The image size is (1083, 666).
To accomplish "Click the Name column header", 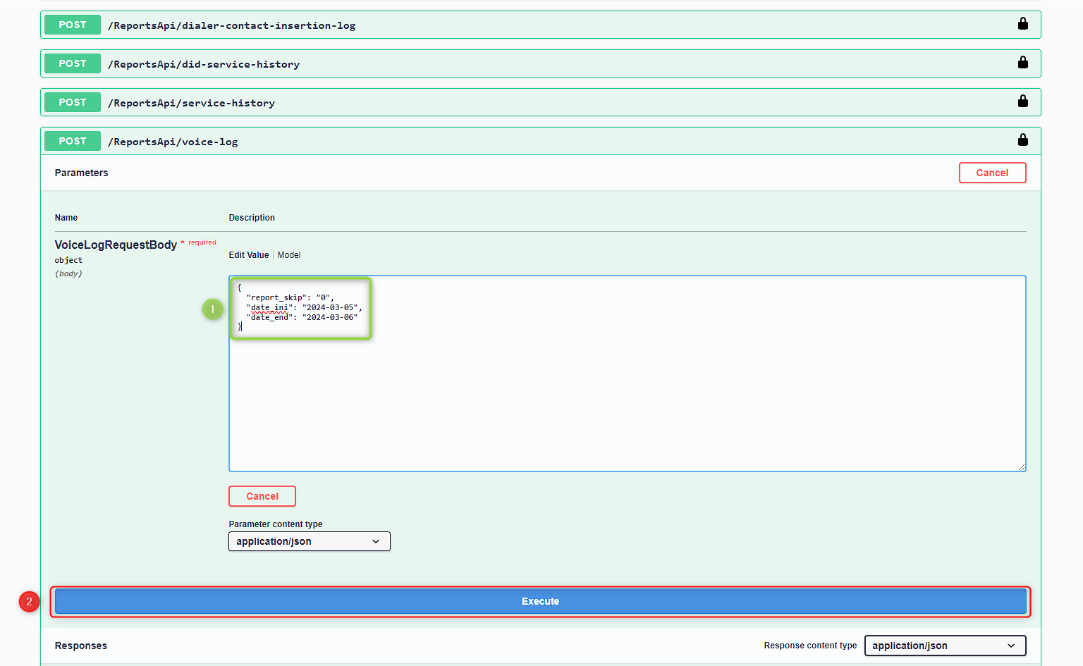I will [66, 218].
